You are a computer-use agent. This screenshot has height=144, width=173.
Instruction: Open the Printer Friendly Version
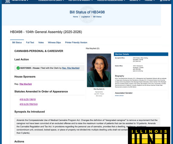pyautogui.click(x=76, y=42)
